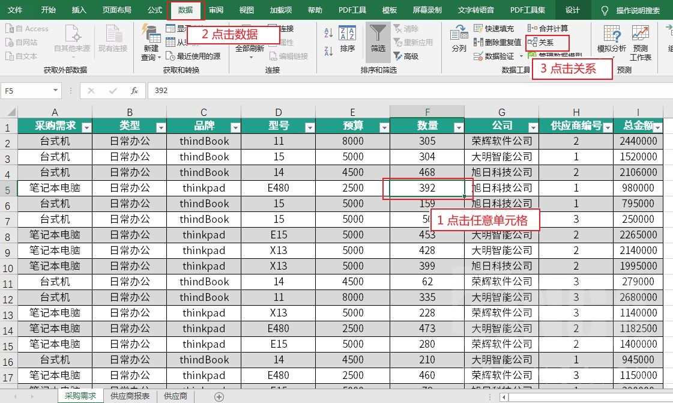Expand filter dropdown for 公司 column
The image size is (673, 403).
click(533, 127)
